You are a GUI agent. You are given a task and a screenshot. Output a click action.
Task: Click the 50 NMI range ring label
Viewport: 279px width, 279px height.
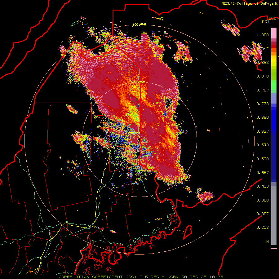(x=139, y=82)
